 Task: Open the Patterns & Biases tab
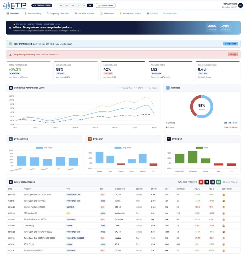tap(85, 14)
